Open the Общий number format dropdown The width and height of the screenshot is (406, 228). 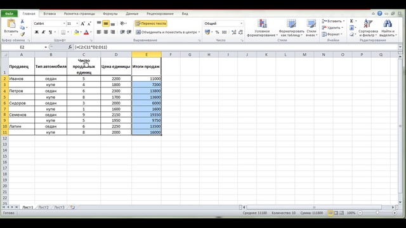click(x=241, y=23)
